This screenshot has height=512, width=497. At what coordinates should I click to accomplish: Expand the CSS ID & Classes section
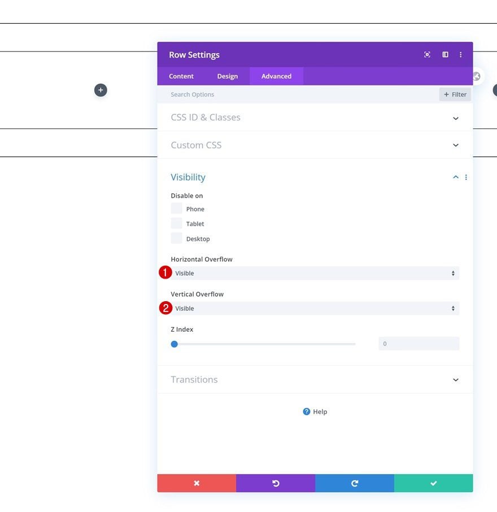(x=315, y=117)
